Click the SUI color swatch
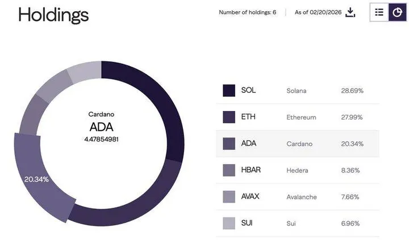The width and height of the screenshot is (409, 240). (229, 224)
